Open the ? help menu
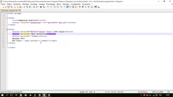 coord(92,4)
